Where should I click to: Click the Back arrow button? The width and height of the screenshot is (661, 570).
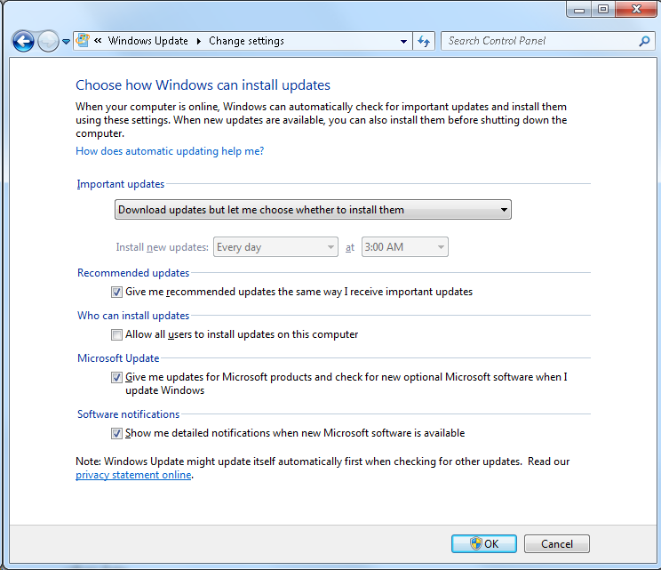(23, 41)
